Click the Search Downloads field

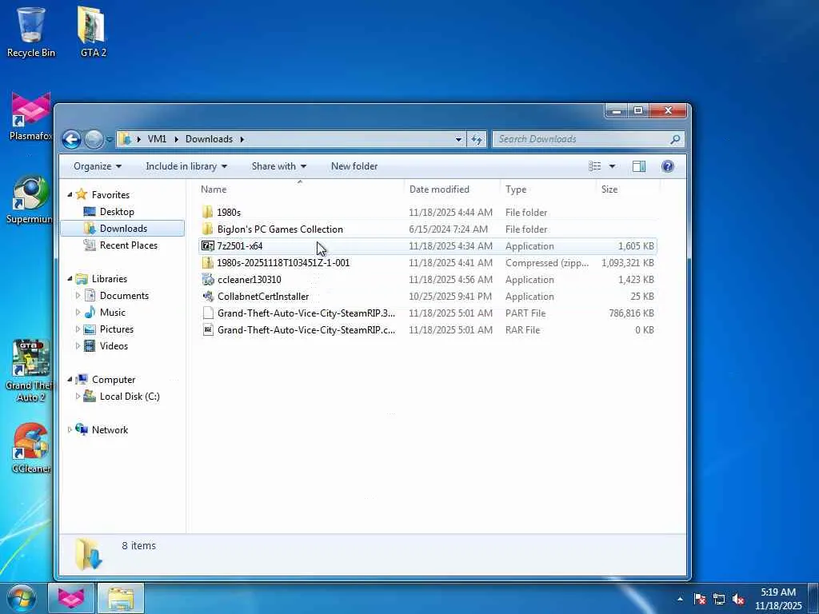tap(589, 139)
